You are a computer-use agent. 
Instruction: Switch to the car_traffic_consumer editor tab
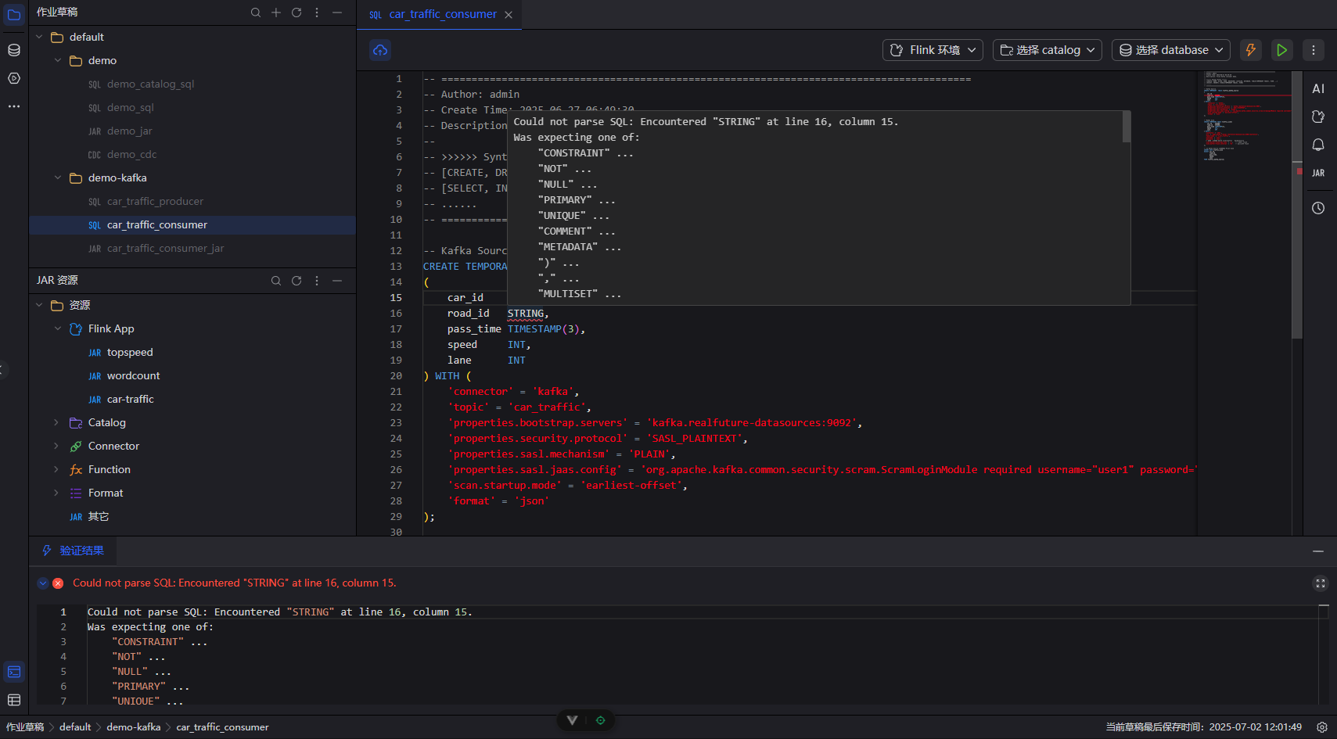[442, 14]
